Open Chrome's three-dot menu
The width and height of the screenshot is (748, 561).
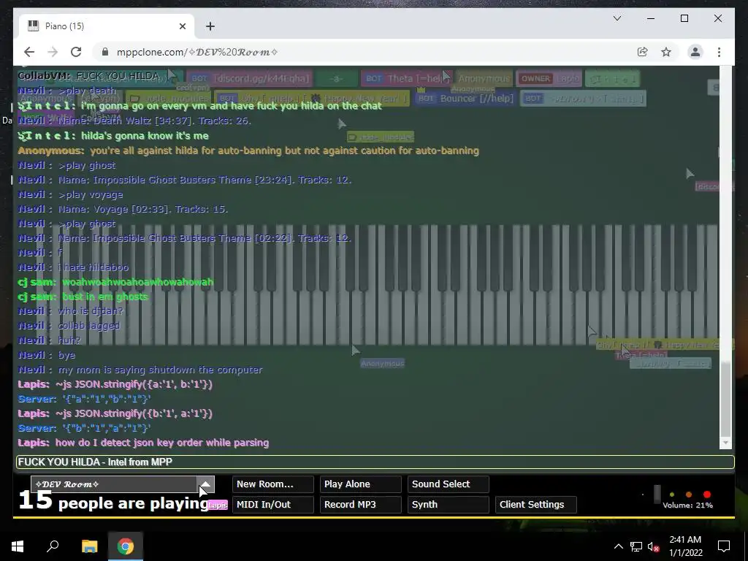(719, 52)
